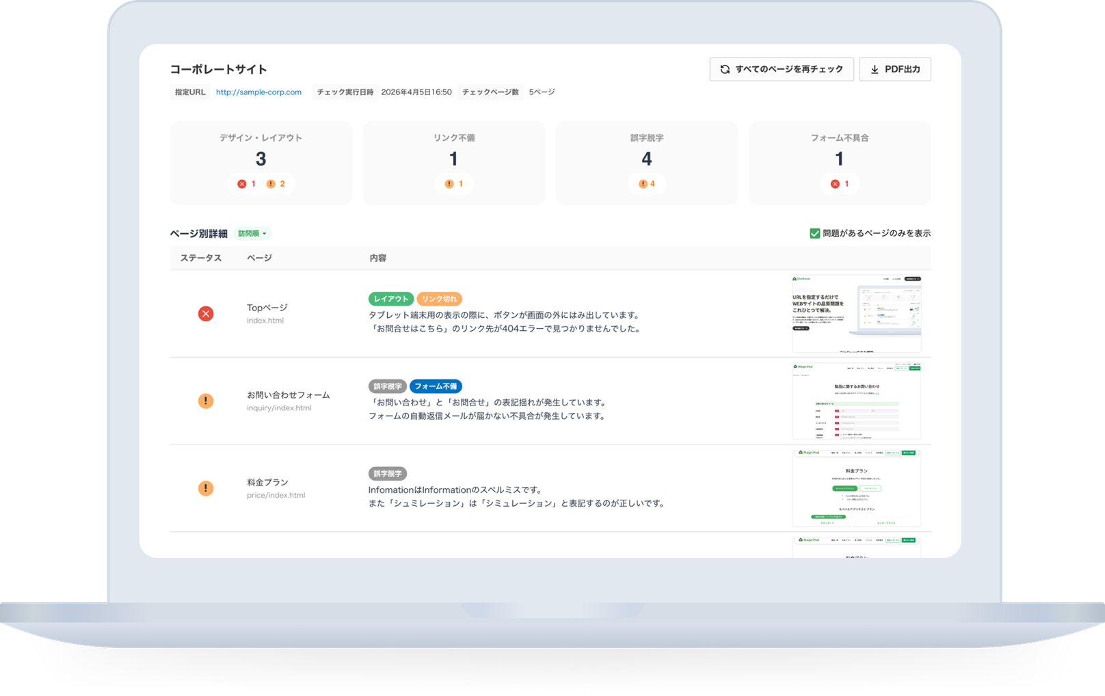The width and height of the screenshot is (1105, 696).
Task: Select the レイアウト tag on Topページ row
Action: tap(390, 299)
